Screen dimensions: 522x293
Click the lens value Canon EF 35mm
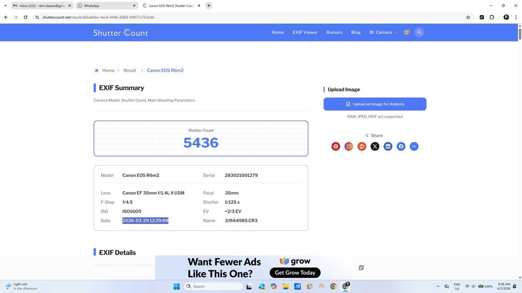pos(153,193)
